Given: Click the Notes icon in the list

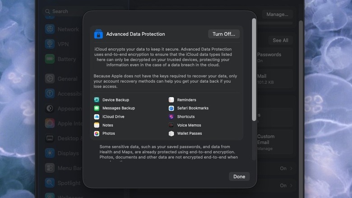Looking at the screenshot, I should click(x=97, y=125).
